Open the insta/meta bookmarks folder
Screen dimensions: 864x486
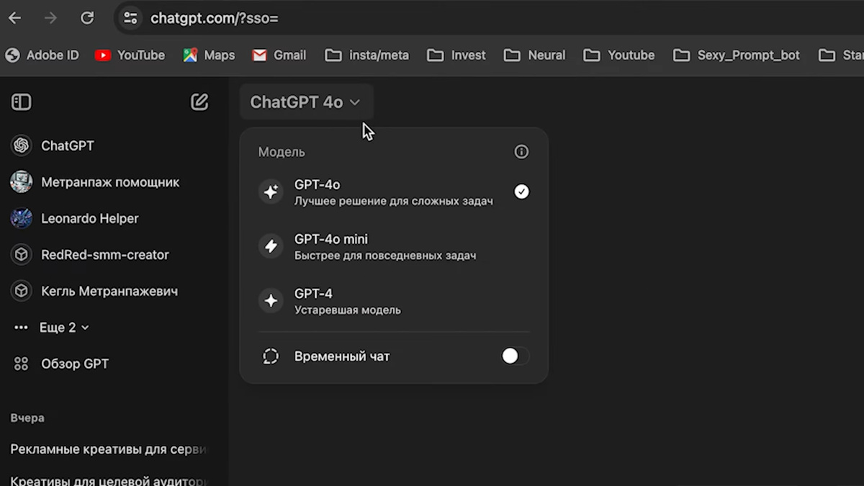point(367,55)
